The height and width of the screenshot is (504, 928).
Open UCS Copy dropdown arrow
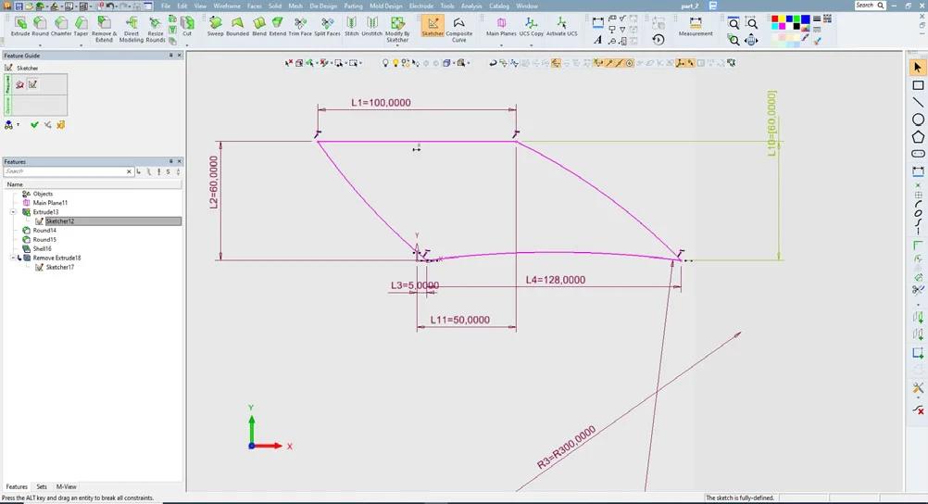pyautogui.click(x=532, y=45)
